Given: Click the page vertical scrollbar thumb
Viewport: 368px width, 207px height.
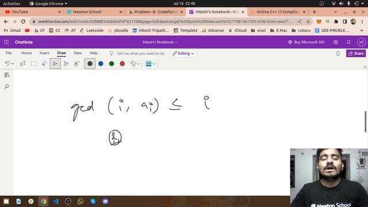Looking at the screenshot, I should point(366,121).
